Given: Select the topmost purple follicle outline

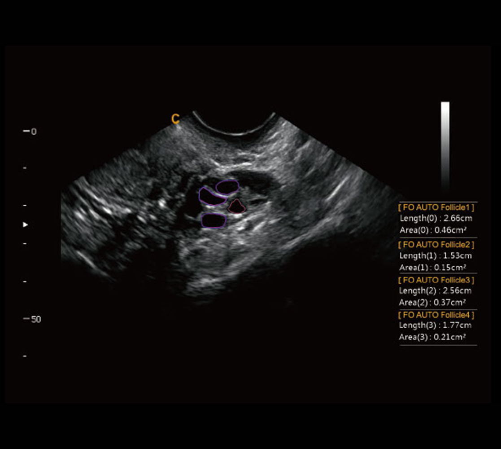Looking at the screenshot, I should coord(227,186).
